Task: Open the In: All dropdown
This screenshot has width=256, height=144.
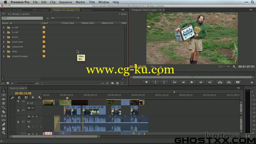Action: (65, 18)
